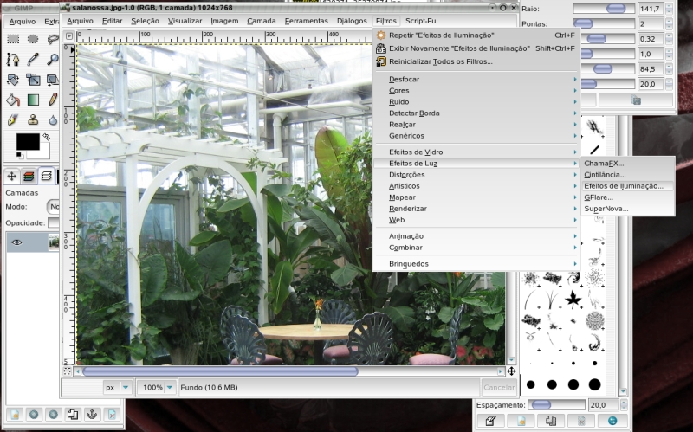
Task: Expand the Distorções submenu
Action: point(476,175)
